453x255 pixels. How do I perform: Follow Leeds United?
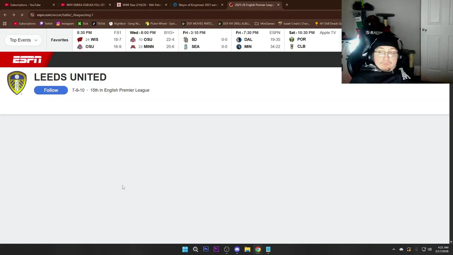[51, 90]
